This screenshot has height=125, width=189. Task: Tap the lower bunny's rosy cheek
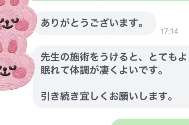(x=19, y=72)
